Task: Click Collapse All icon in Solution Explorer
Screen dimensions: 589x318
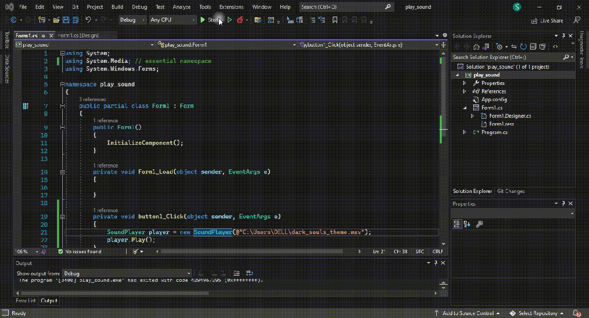Action: pos(533,47)
